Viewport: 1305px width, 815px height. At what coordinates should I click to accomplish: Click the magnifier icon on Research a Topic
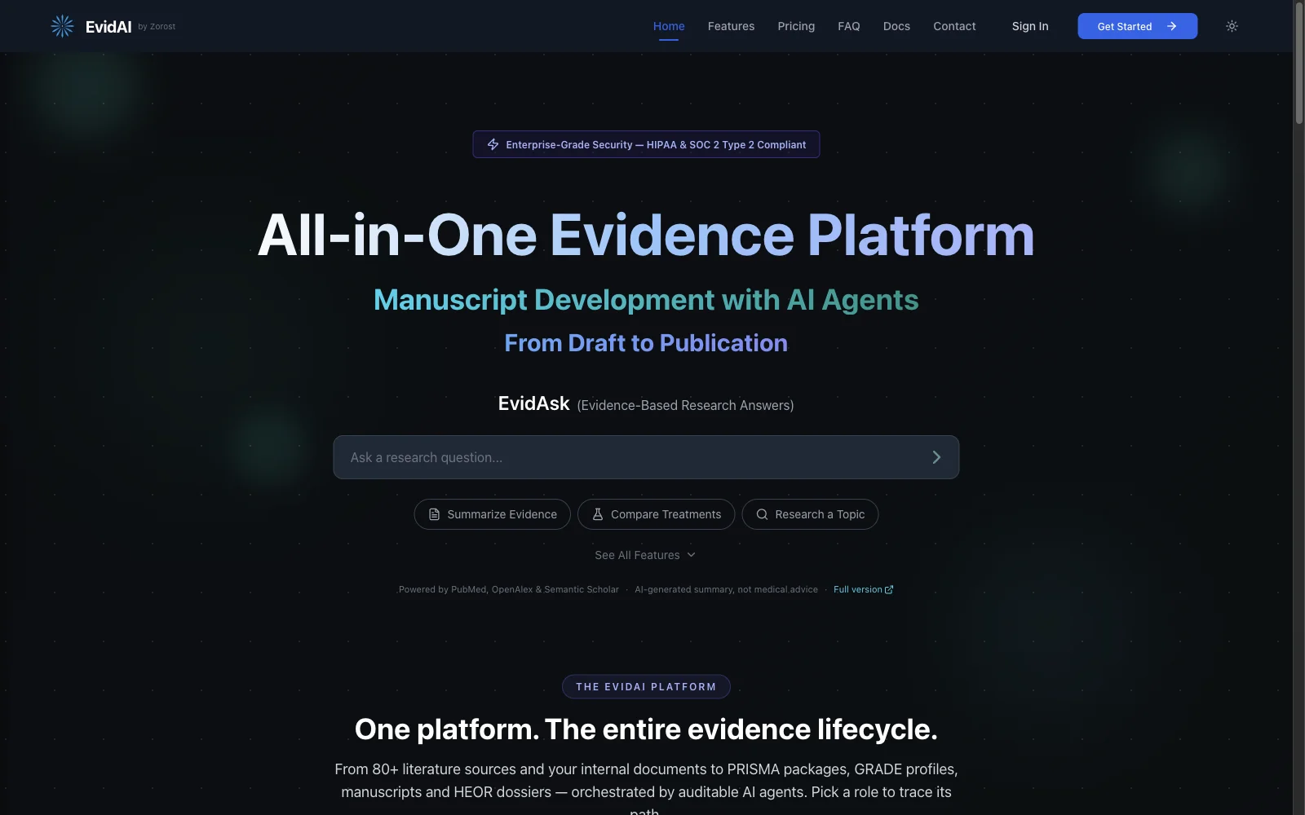click(762, 514)
